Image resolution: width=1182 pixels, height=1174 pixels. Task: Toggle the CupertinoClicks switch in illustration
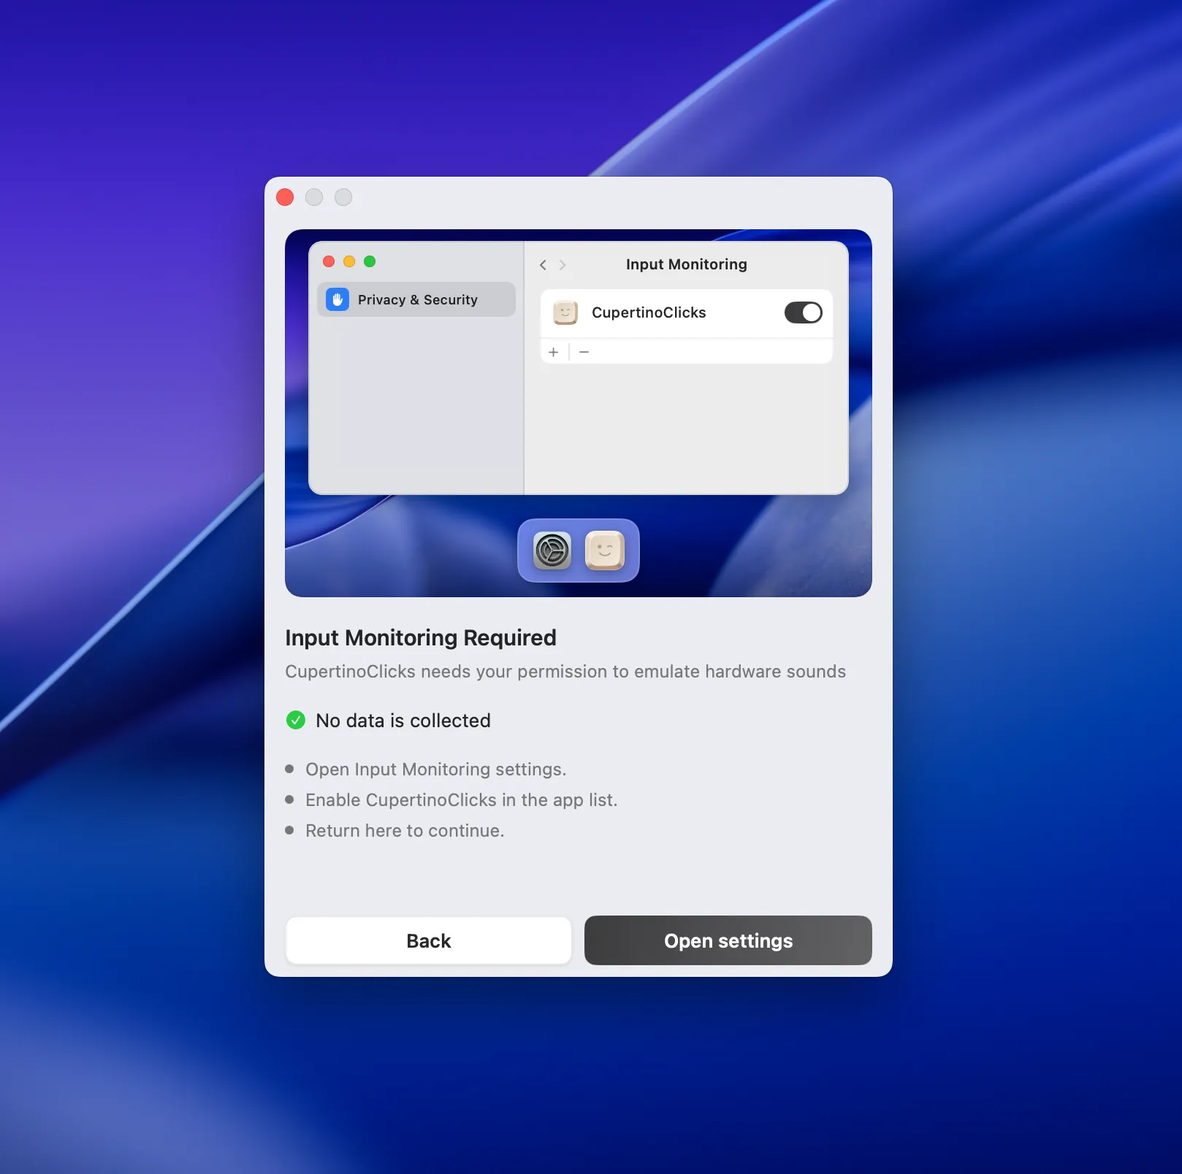pyautogui.click(x=803, y=312)
